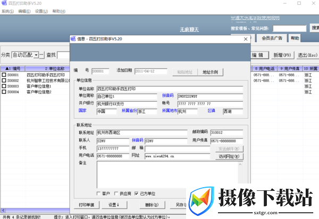Click the 单位名称 input field

[x=170, y=89]
